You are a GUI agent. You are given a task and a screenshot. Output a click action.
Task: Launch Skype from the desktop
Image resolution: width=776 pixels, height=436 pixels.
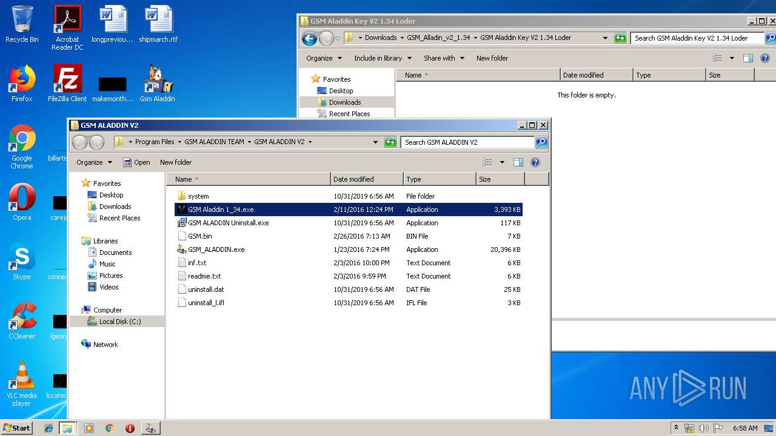tap(22, 262)
